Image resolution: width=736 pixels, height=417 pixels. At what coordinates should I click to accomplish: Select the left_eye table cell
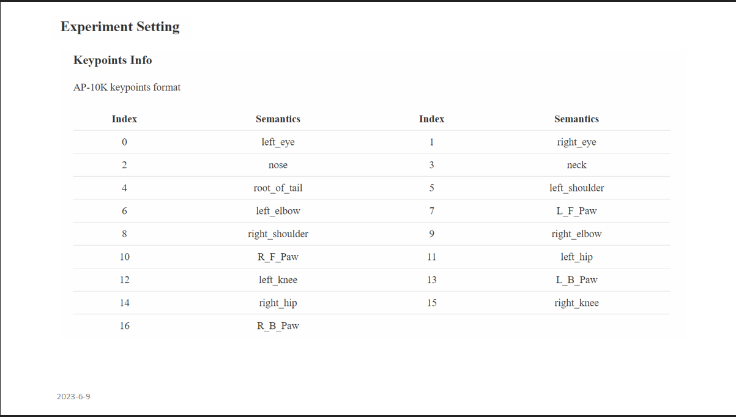(x=278, y=142)
